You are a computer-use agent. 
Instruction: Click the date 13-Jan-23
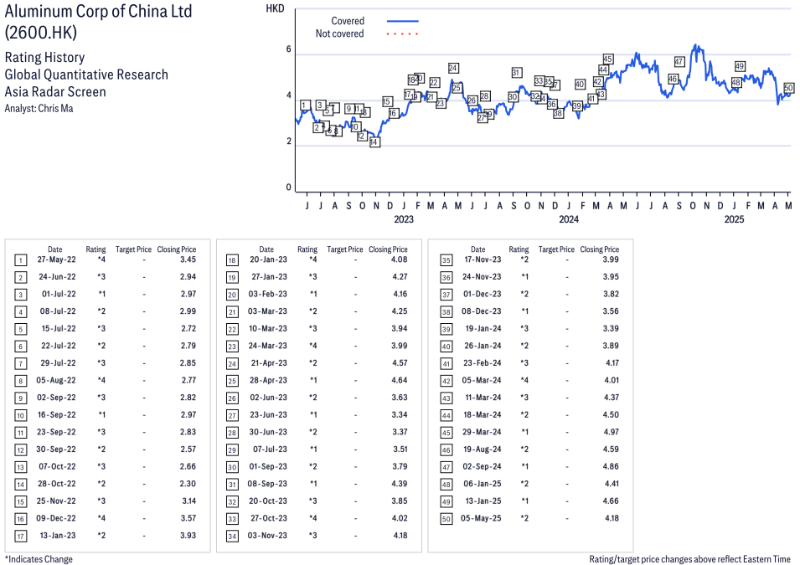click(x=58, y=536)
